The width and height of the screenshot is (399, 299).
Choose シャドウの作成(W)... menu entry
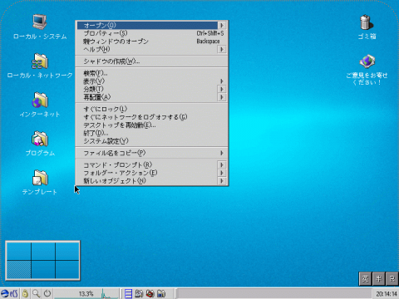(x=151, y=61)
